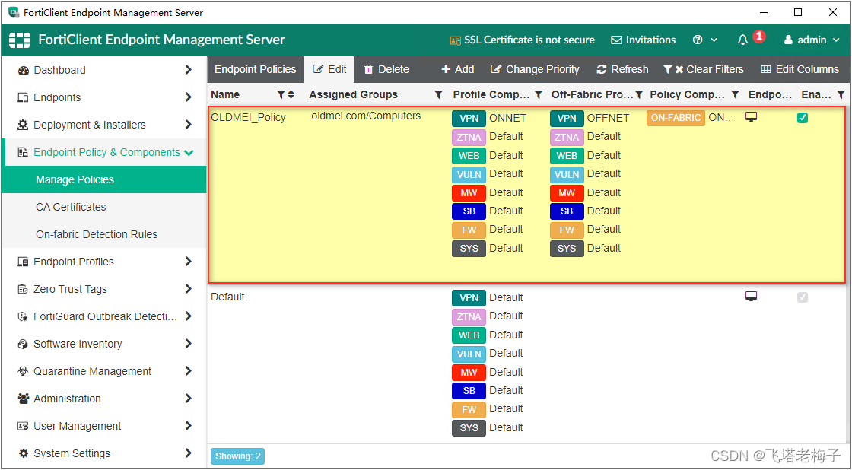This screenshot has width=852, height=470.
Task: Click the Quarantine Management biohazard icon
Action: click(23, 371)
